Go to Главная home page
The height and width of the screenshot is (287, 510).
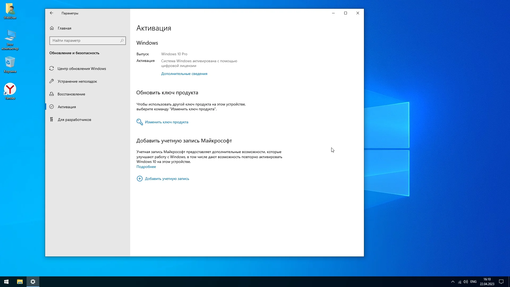(64, 28)
